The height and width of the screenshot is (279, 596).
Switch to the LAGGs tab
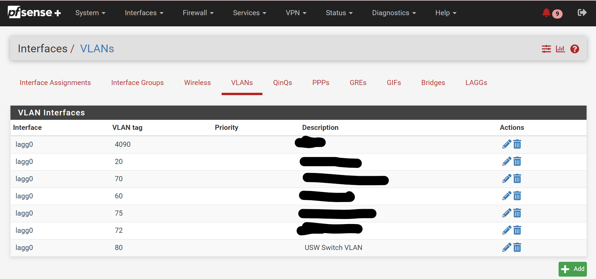pyautogui.click(x=476, y=83)
